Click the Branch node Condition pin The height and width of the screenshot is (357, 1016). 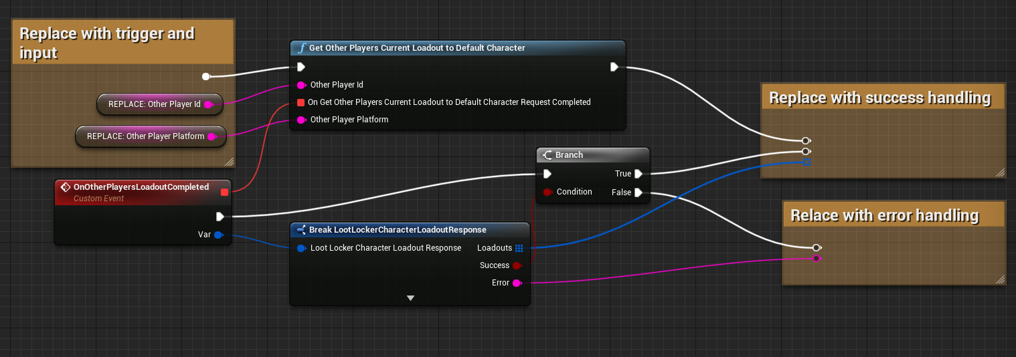[x=547, y=192]
